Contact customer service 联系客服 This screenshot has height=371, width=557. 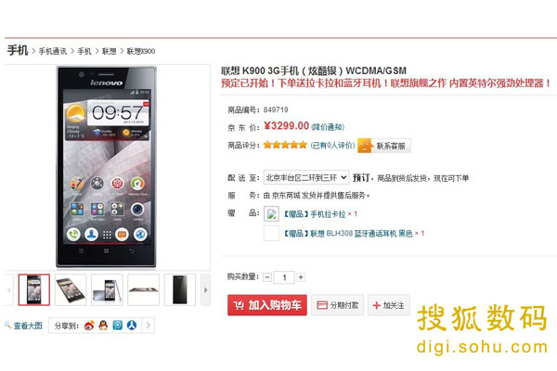point(384,146)
